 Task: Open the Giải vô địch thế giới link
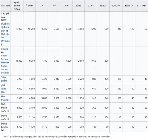tap(5, 27)
